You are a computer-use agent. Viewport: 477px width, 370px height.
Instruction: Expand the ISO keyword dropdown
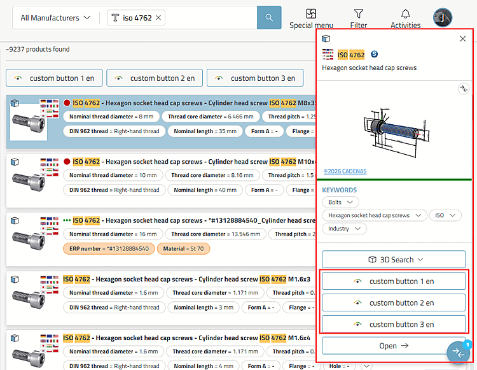point(445,215)
